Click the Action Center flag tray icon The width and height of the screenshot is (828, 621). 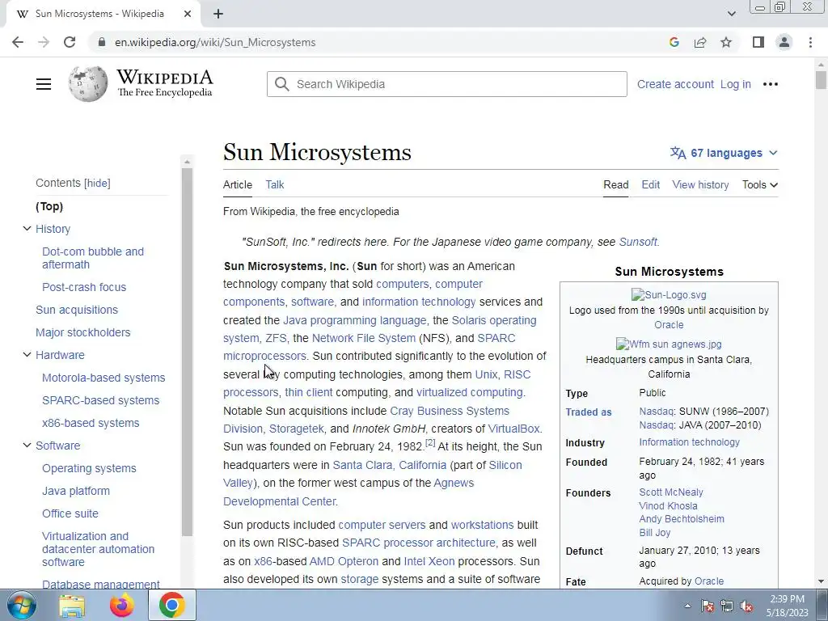click(x=708, y=606)
